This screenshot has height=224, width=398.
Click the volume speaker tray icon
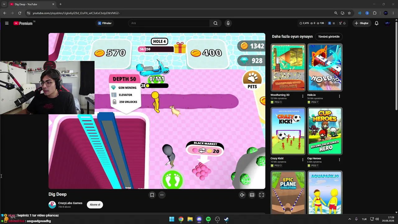pos(377,219)
